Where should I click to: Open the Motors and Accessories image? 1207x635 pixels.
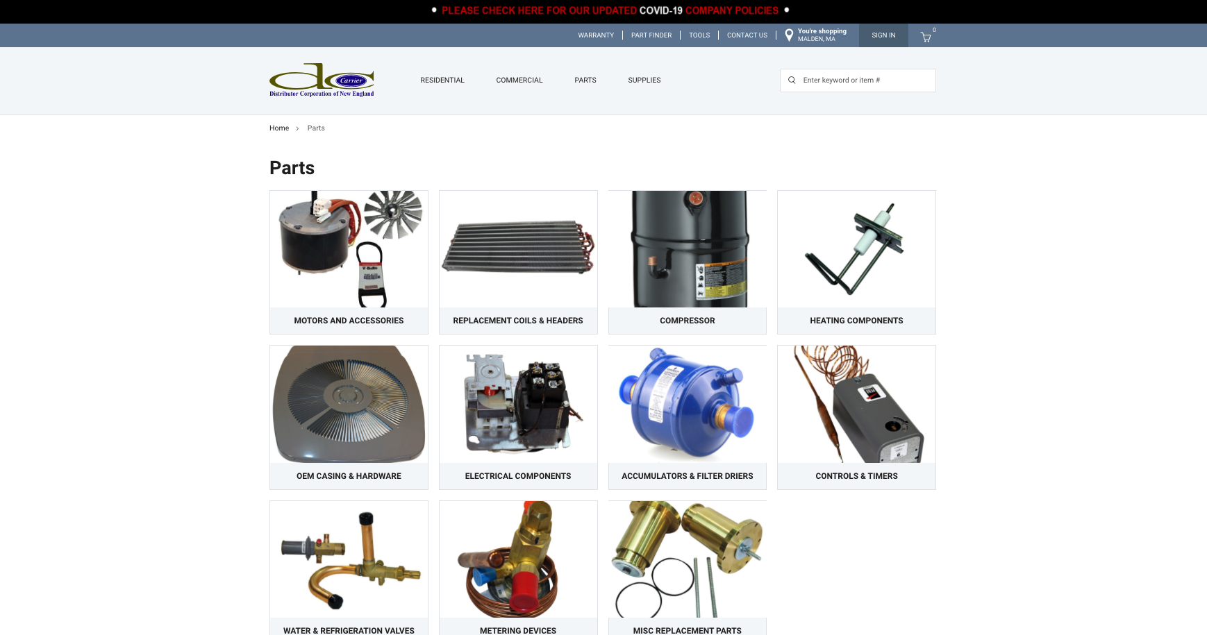tap(349, 249)
